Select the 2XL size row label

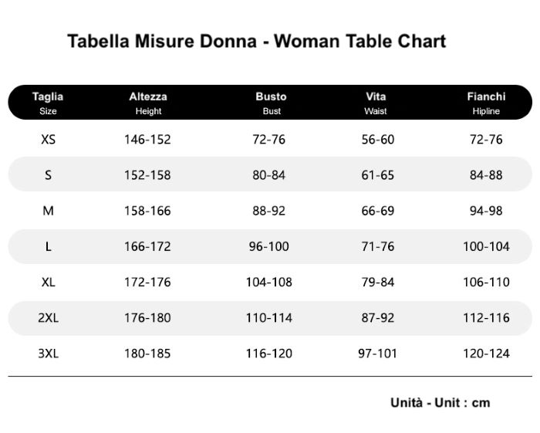coord(48,317)
